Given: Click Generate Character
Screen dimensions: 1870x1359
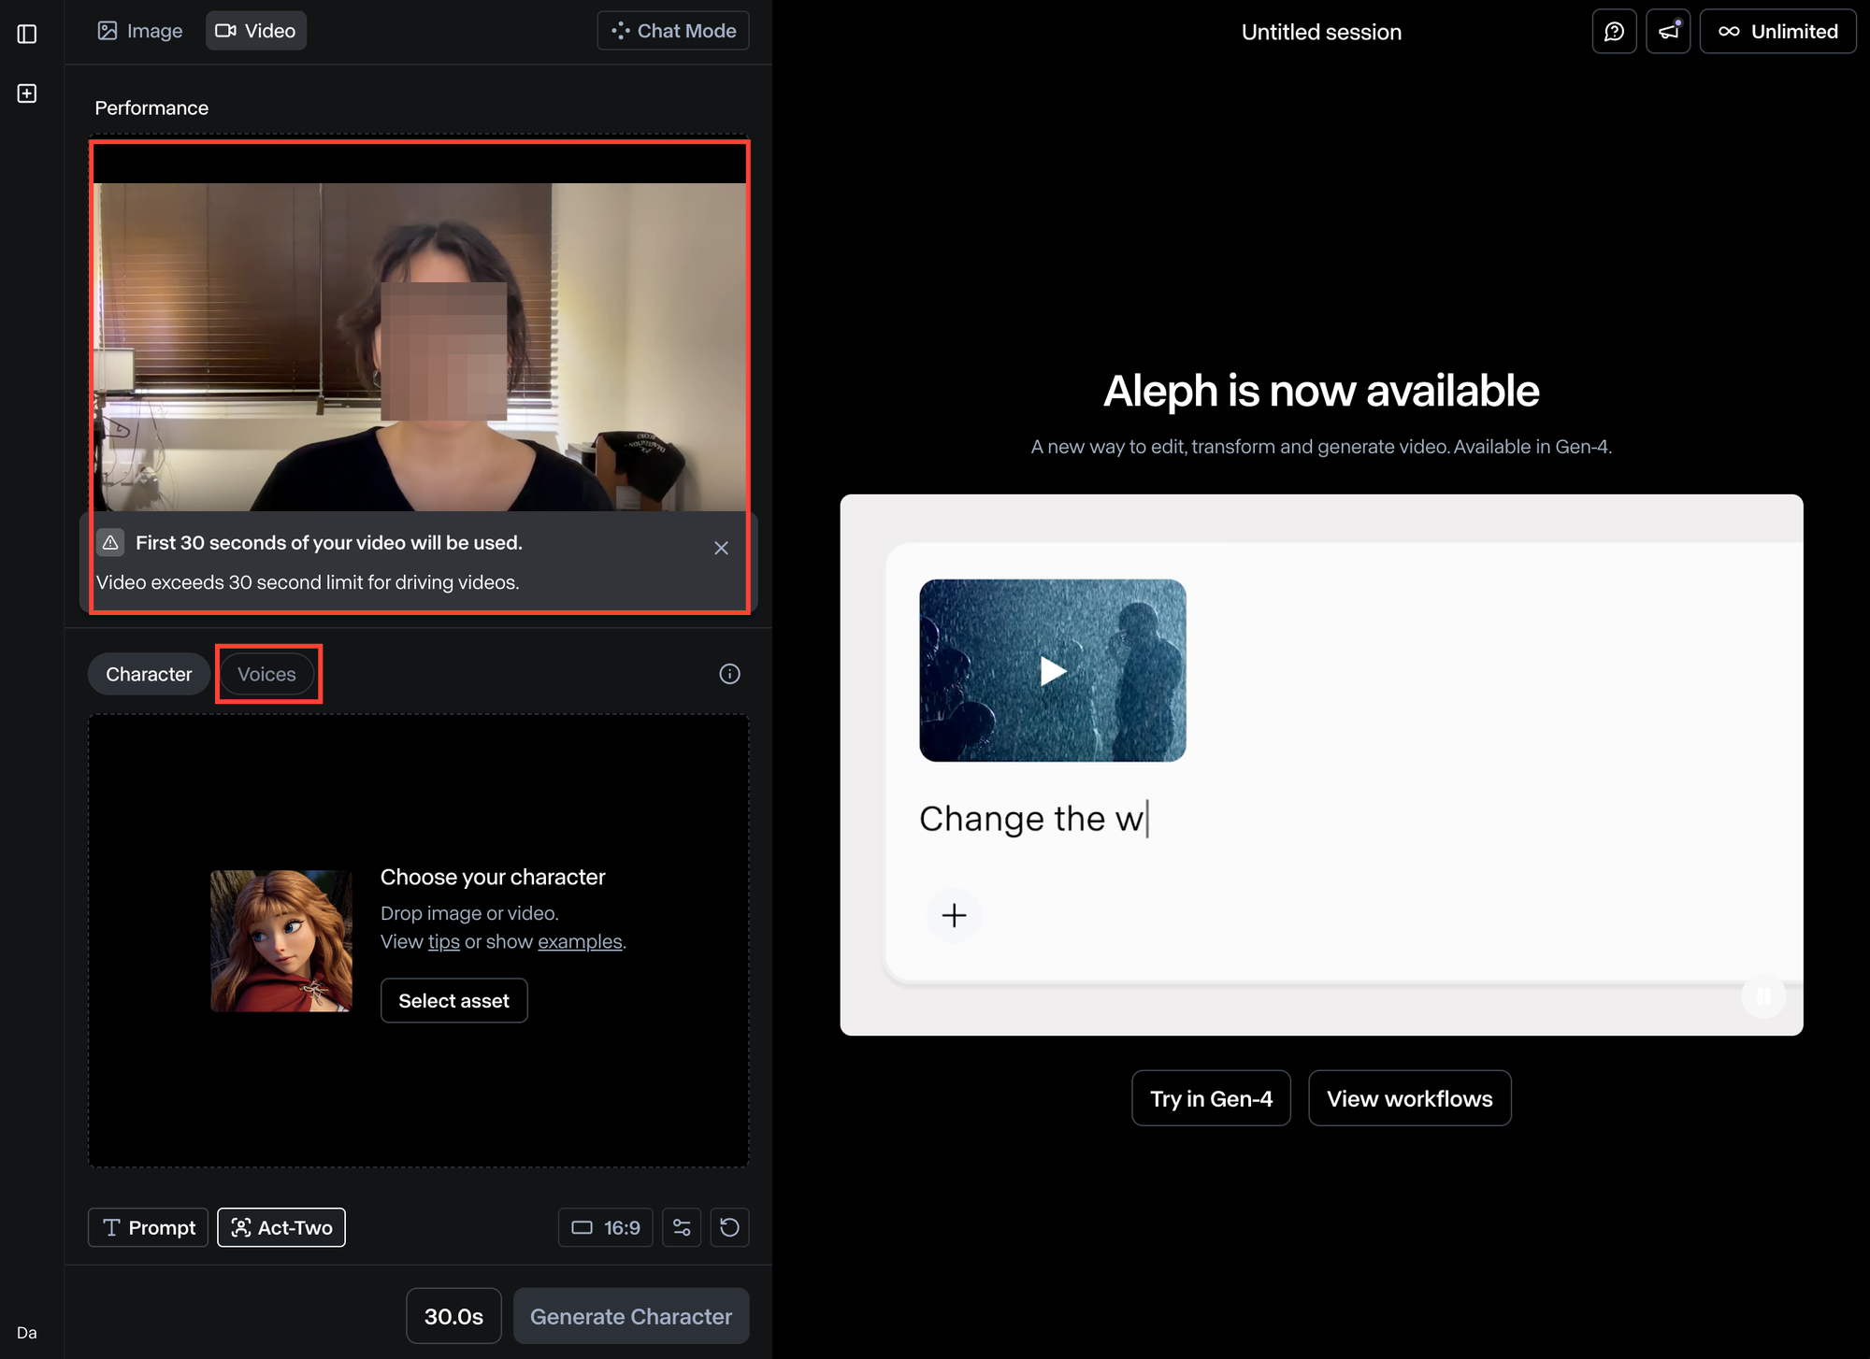Looking at the screenshot, I should point(631,1316).
